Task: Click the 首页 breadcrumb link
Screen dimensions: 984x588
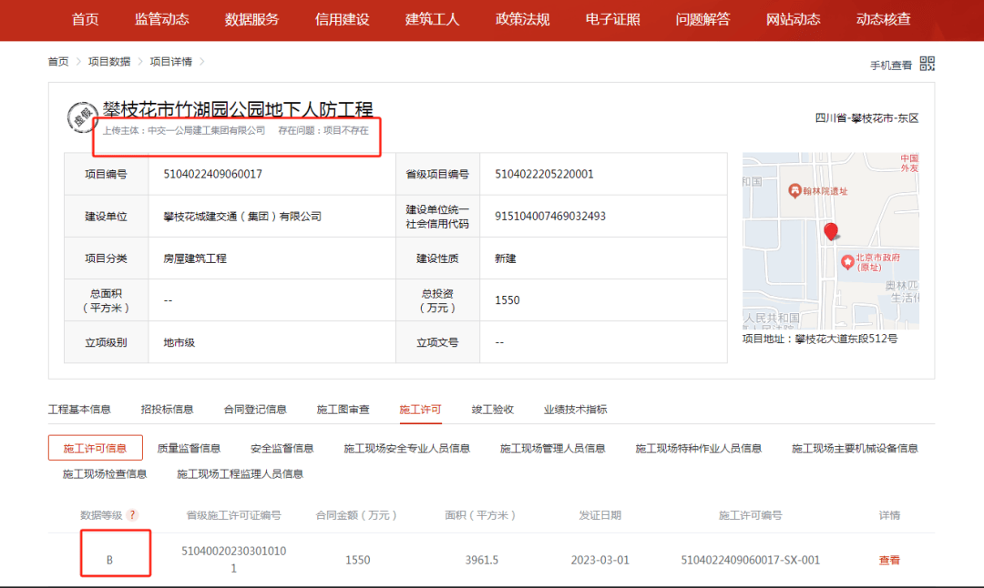Action: tap(58, 61)
